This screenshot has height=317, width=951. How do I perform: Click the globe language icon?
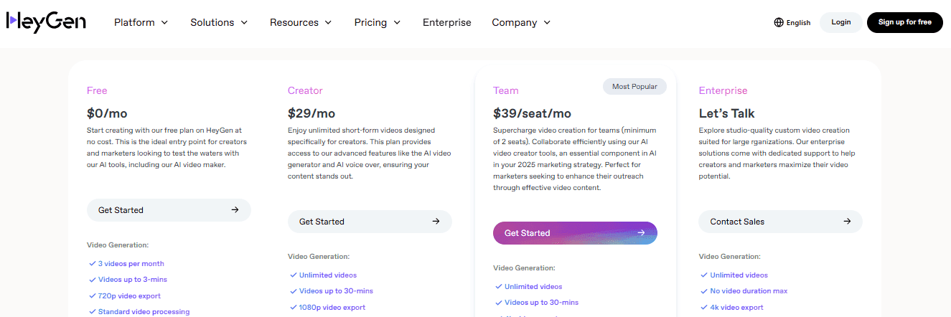pyautogui.click(x=779, y=22)
